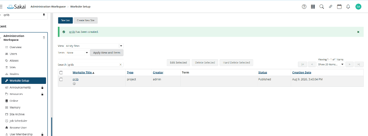Click Apply View and Term button

(106, 53)
